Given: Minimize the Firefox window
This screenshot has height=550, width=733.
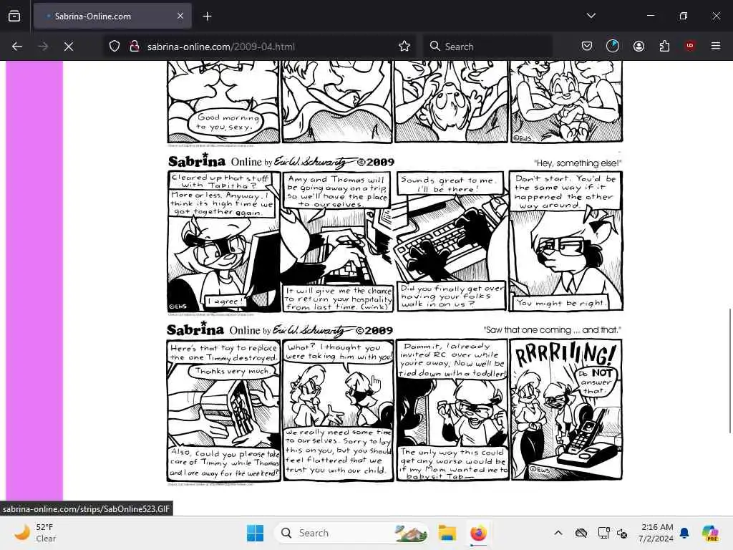Looking at the screenshot, I should [x=650, y=16].
